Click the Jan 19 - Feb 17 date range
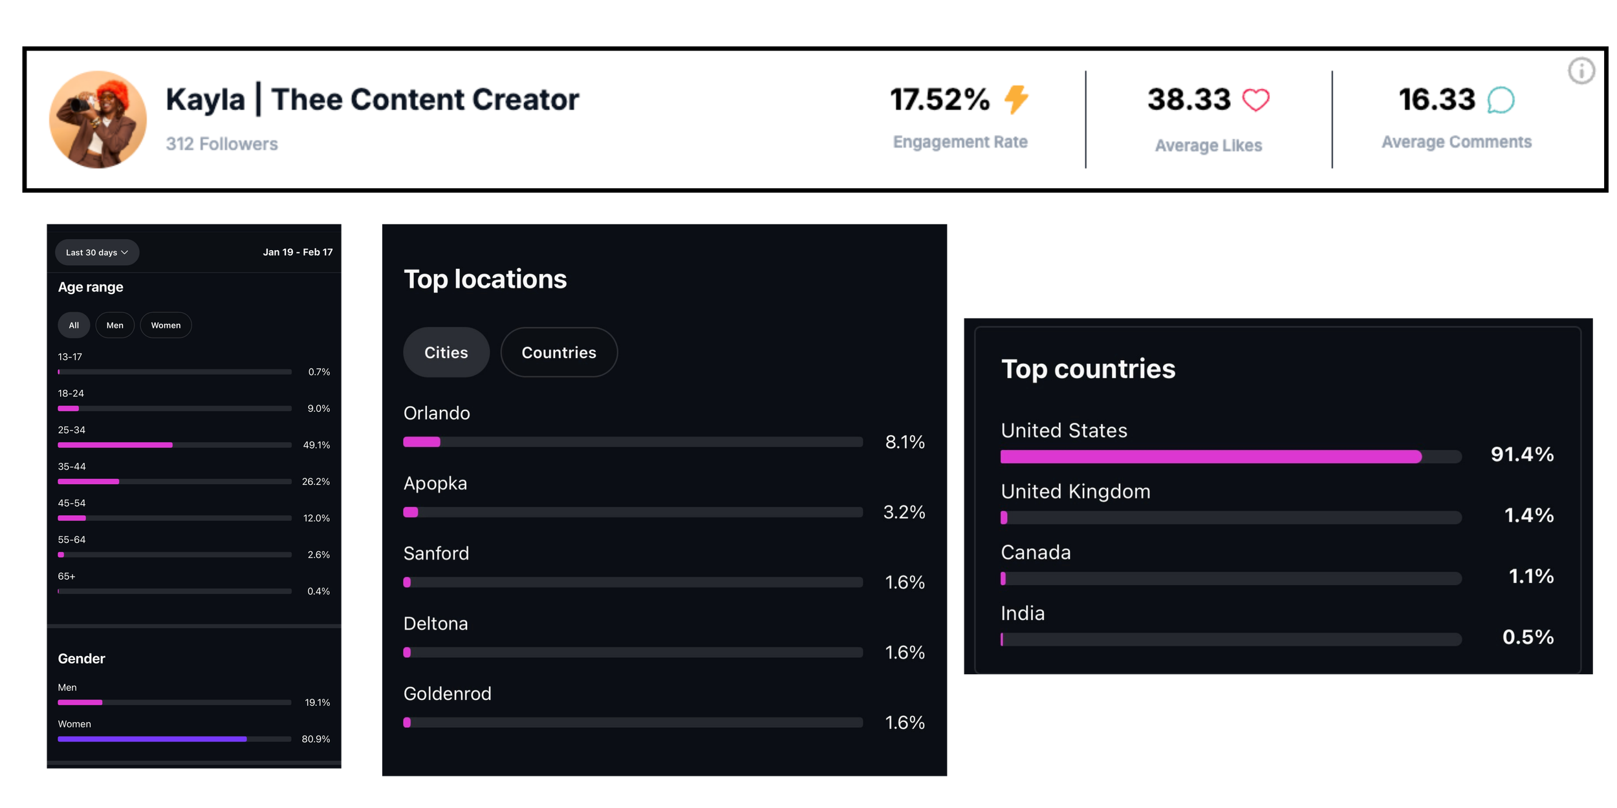 298,252
